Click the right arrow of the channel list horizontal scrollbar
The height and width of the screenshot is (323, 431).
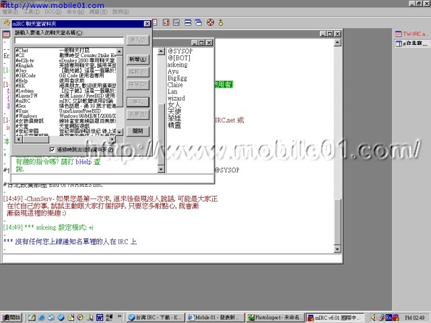pyautogui.click(x=112, y=139)
